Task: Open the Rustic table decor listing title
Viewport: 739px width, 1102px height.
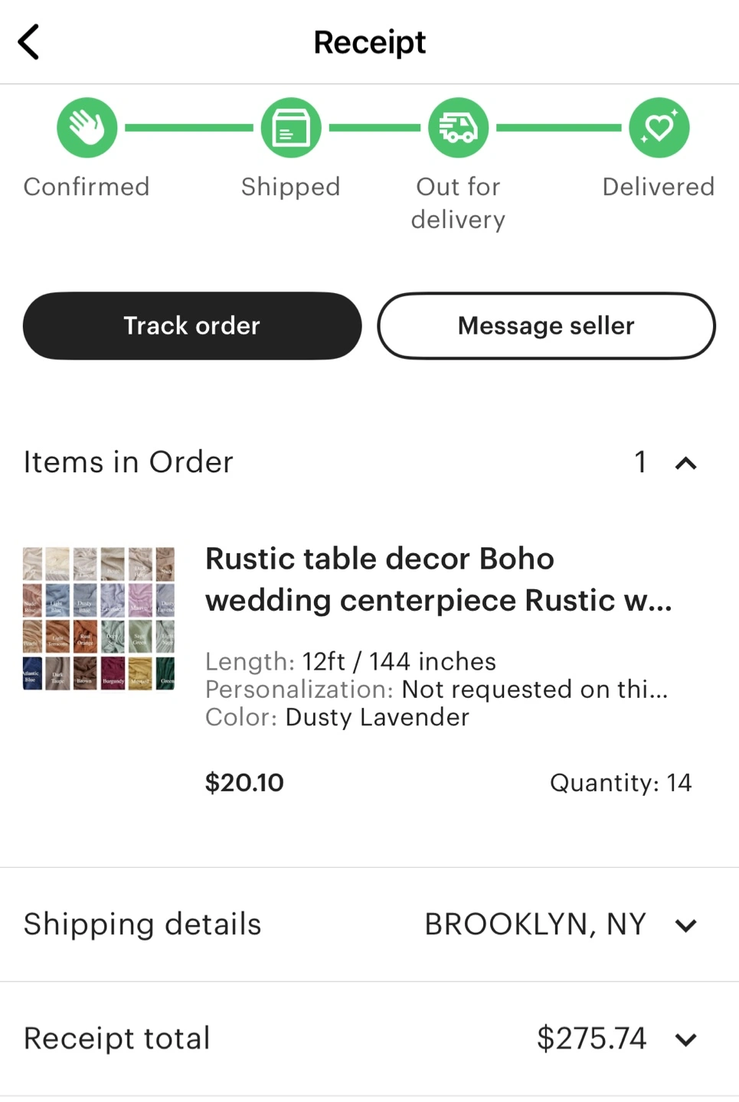Action: click(x=438, y=579)
